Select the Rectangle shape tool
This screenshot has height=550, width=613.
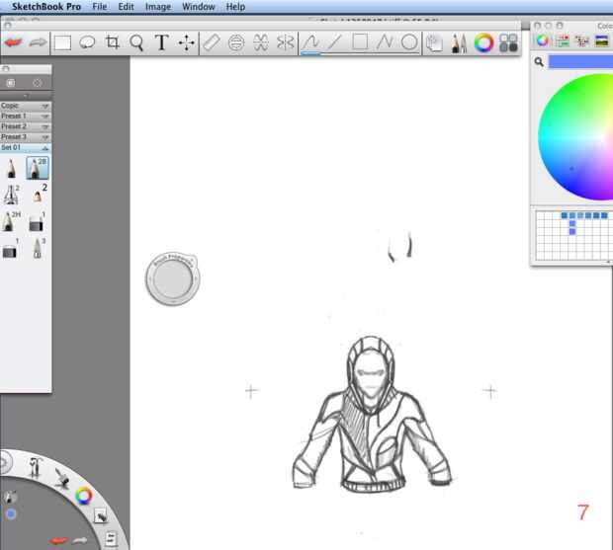click(x=360, y=41)
